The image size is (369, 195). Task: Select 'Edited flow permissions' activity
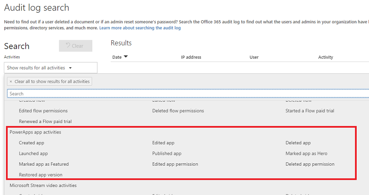tap(44, 111)
